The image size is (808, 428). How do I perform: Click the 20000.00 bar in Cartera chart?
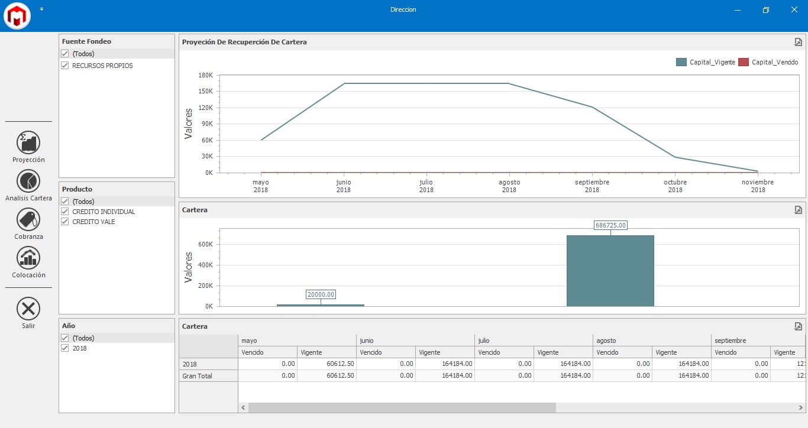tap(321, 305)
